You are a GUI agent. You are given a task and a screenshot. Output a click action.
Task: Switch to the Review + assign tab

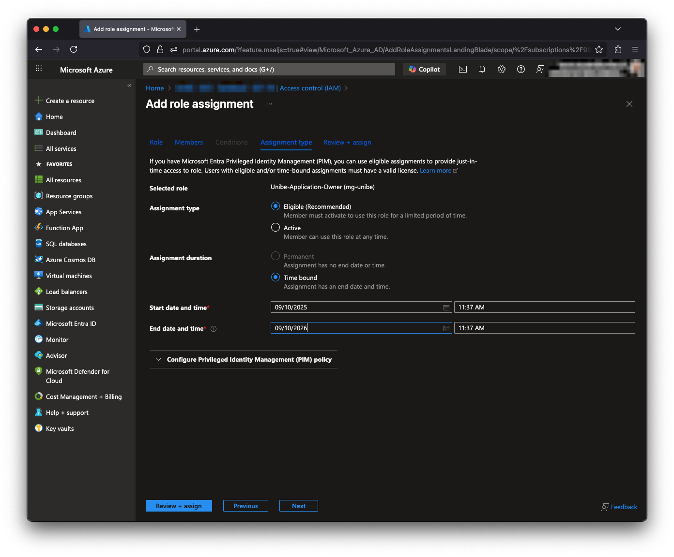coord(347,142)
